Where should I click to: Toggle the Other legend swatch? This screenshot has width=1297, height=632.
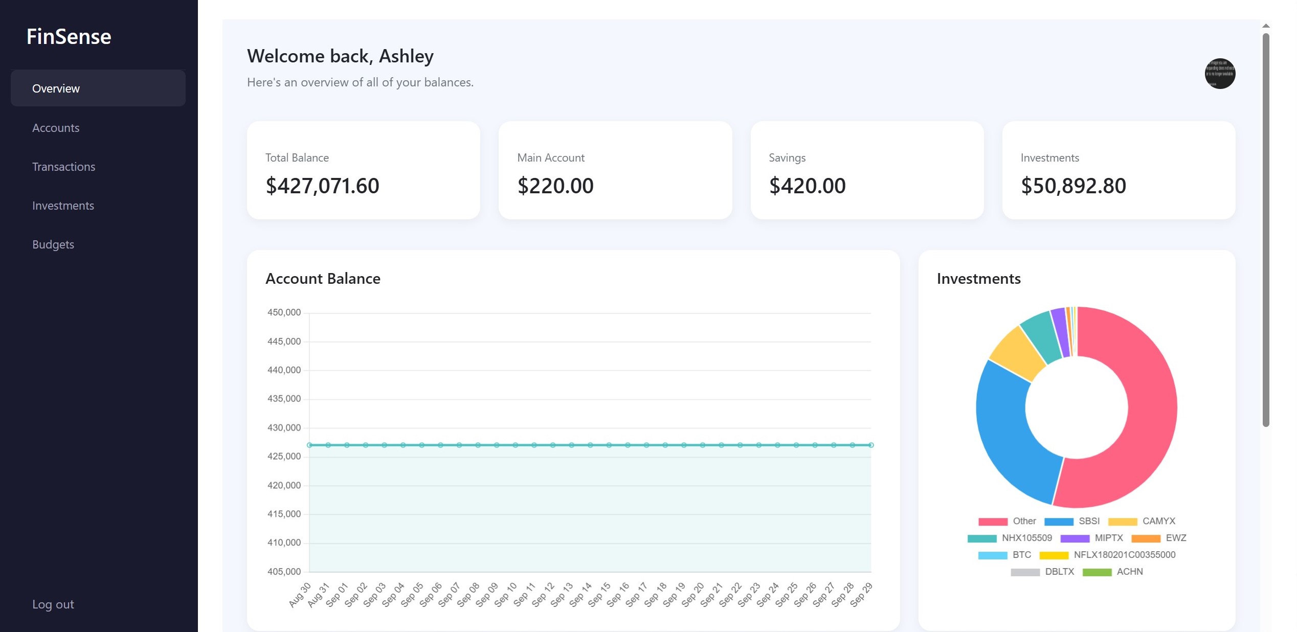[993, 522]
